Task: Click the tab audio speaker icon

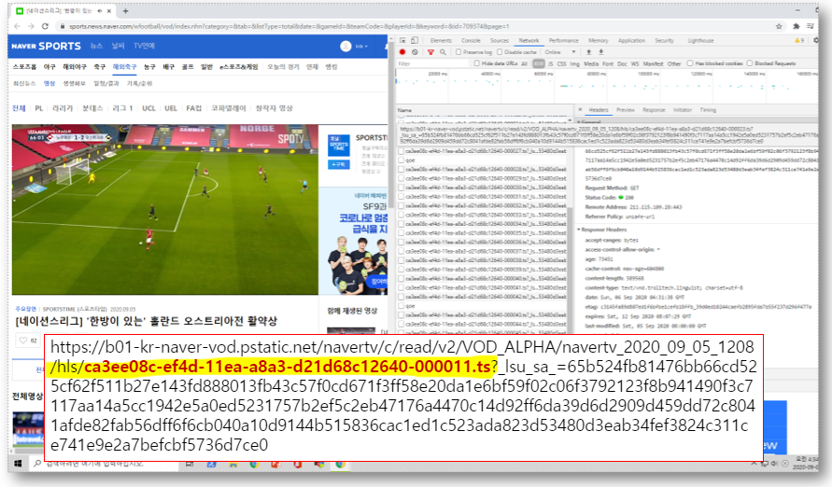Action: 99,10
